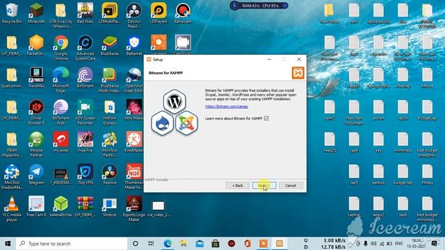This screenshot has width=445, height=250.
Task: Select the VLC media player shortcut
Action: coord(12,210)
